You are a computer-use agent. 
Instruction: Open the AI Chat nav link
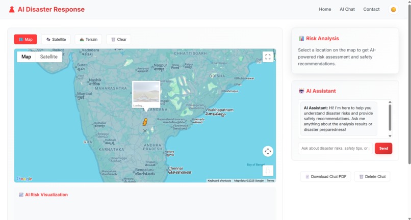click(347, 9)
